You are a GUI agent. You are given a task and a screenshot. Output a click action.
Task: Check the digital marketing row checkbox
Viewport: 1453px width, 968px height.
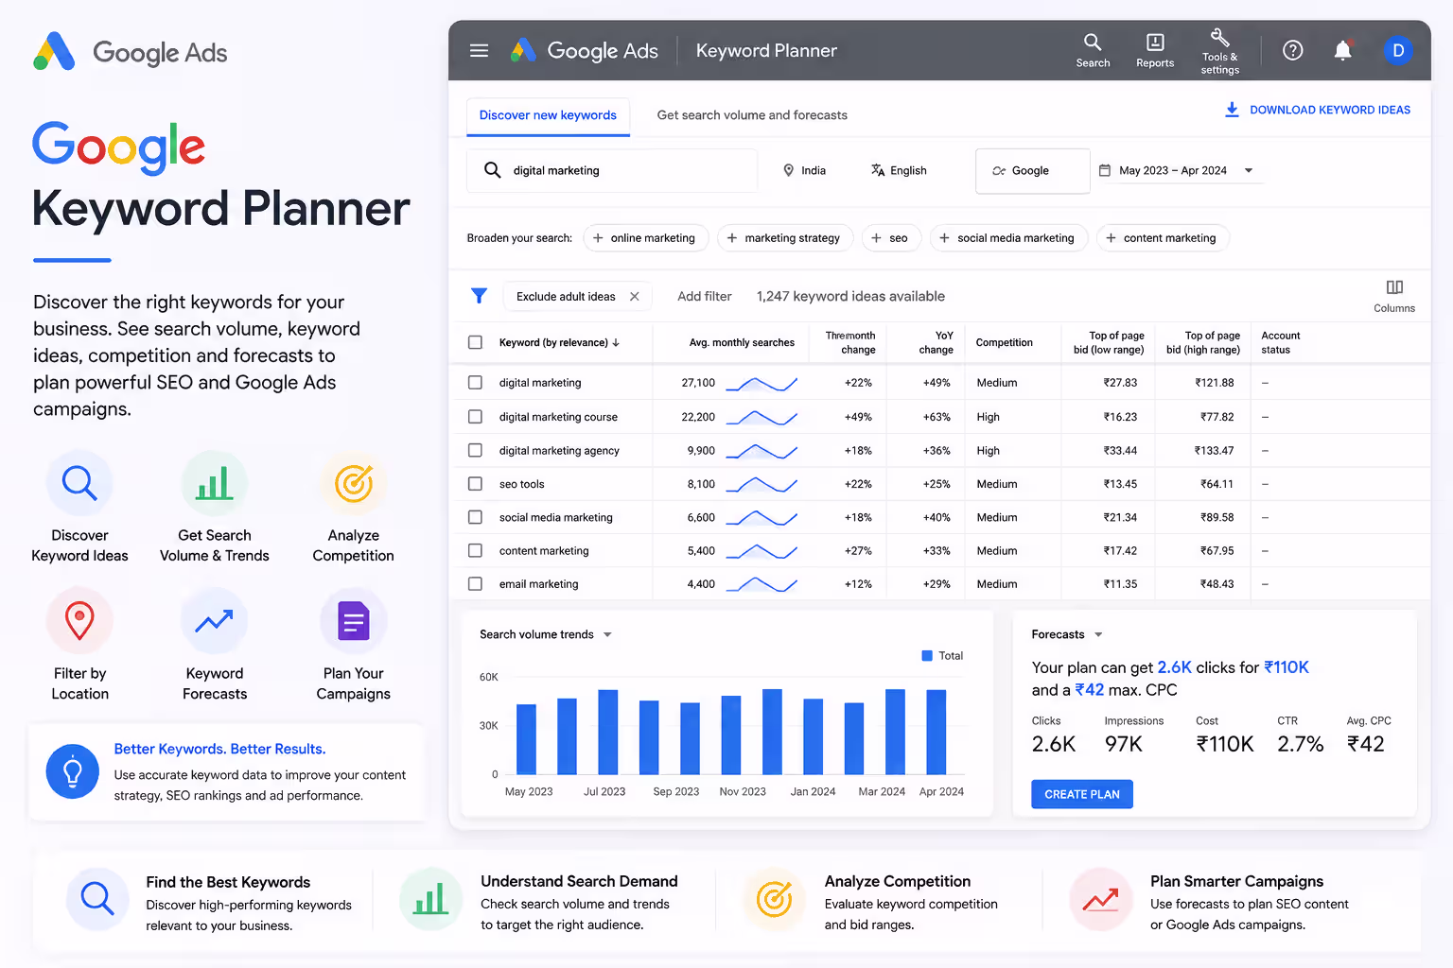475,383
